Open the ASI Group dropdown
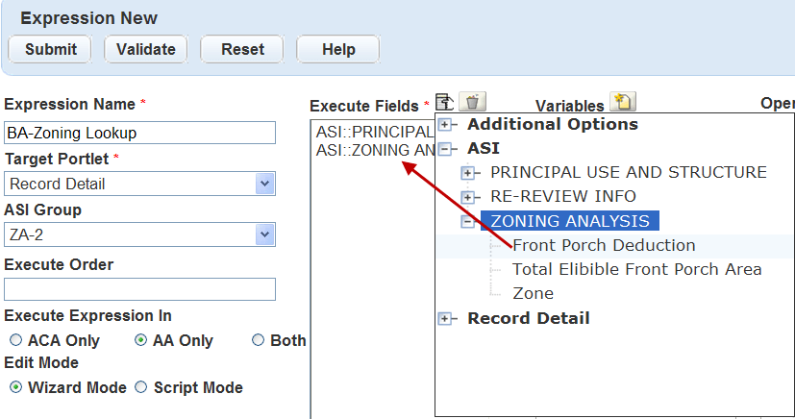This screenshot has width=795, height=419. pyautogui.click(x=264, y=234)
